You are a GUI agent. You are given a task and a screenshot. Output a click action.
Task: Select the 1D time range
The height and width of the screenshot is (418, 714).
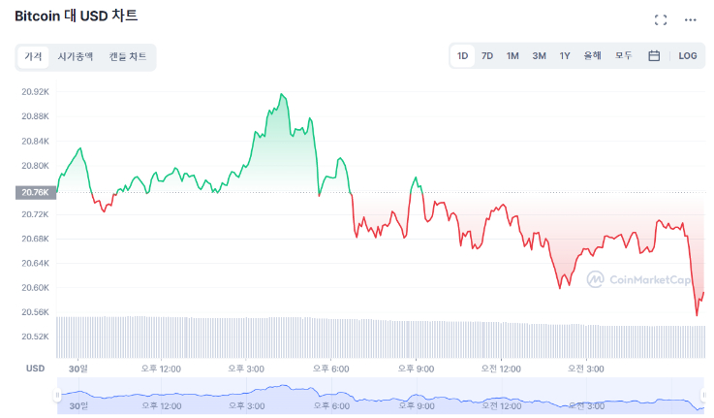point(463,56)
